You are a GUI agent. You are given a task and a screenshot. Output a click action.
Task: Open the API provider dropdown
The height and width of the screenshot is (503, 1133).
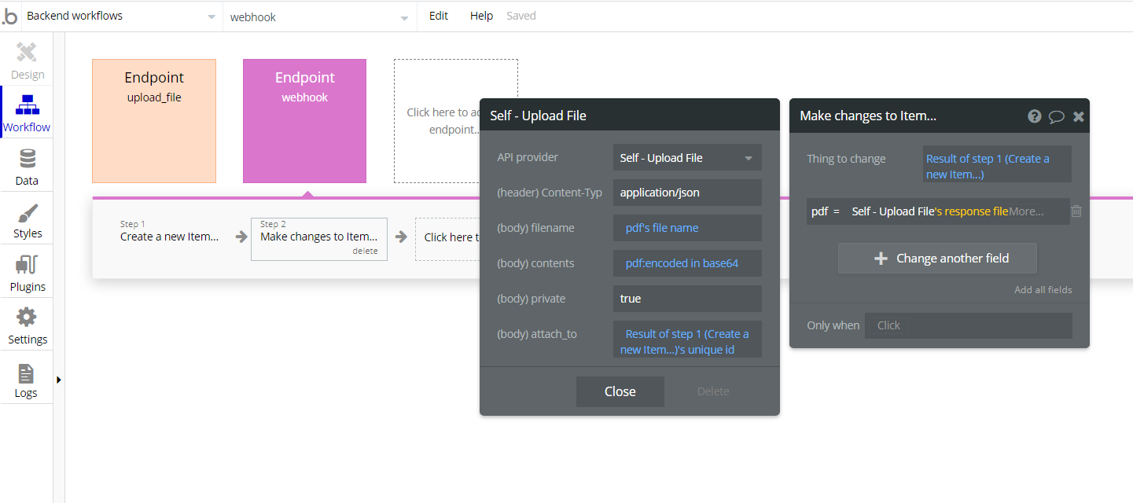click(687, 158)
